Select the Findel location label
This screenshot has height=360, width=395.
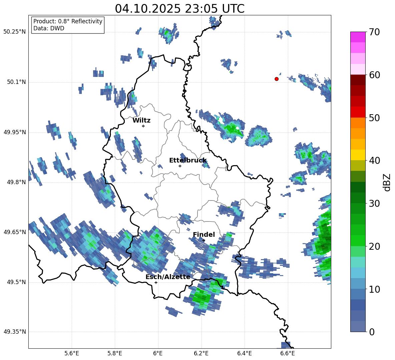point(204,234)
